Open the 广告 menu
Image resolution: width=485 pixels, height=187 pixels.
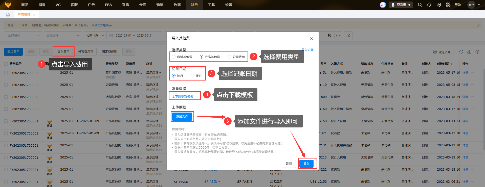pyautogui.click(x=91, y=5)
